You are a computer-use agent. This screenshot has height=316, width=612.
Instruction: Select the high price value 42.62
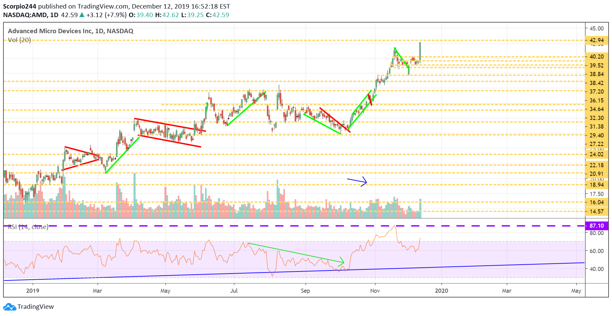click(x=171, y=15)
